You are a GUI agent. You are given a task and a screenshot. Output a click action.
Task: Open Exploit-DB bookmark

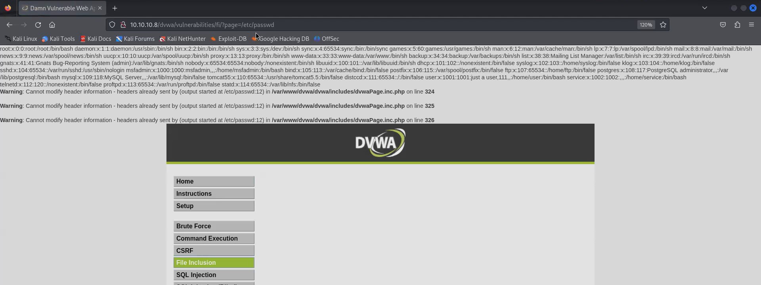pos(229,39)
